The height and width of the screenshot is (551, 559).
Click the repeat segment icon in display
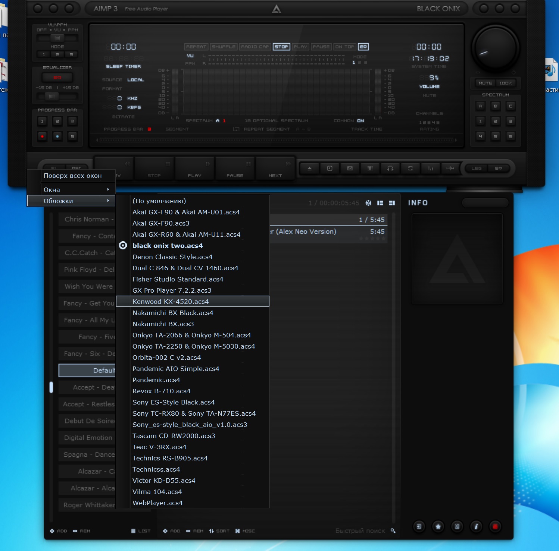pyautogui.click(x=236, y=129)
